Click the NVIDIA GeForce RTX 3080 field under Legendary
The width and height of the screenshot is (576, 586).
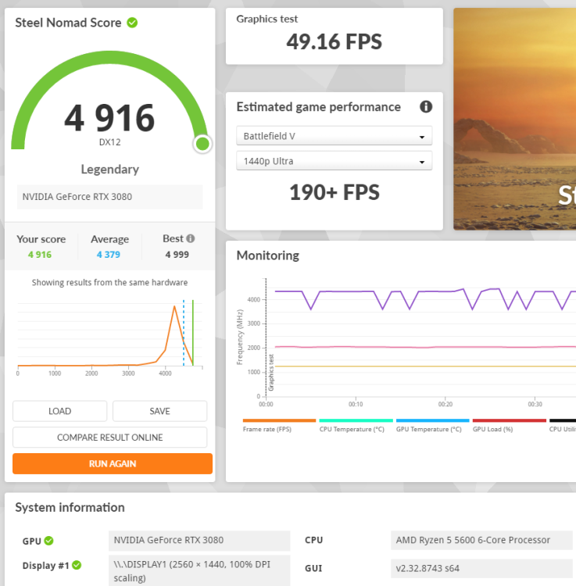(109, 197)
